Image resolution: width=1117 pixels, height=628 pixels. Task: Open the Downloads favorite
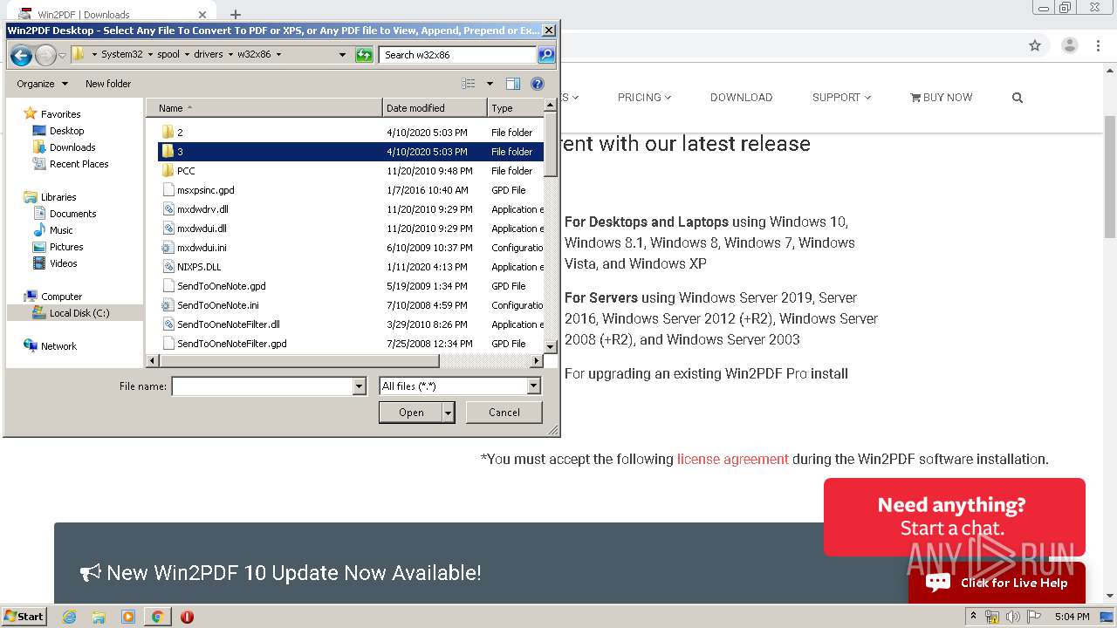point(72,147)
